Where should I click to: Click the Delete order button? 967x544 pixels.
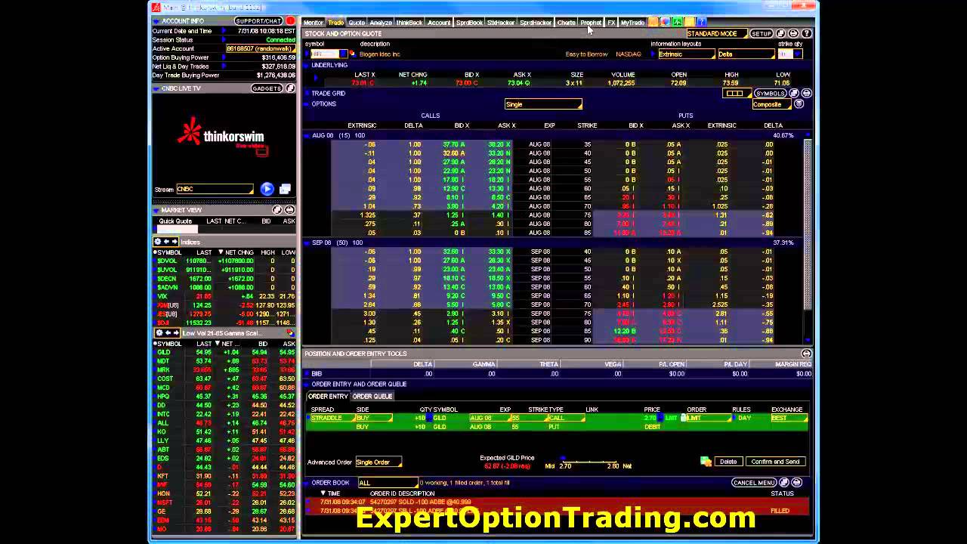(728, 462)
